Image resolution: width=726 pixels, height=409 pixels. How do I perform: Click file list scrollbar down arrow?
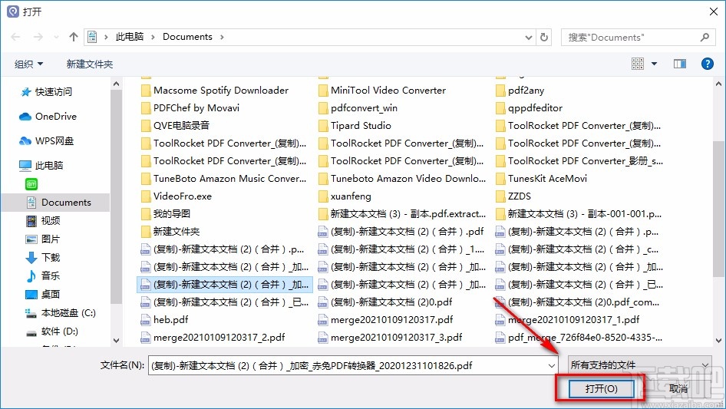pos(718,341)
